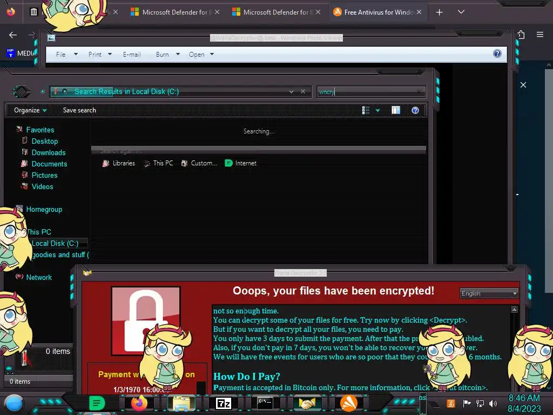Screen dimensions: 553x415
Task: Open Action Center flag tray icon
Action: pyautogui.click(x=467, y=403)
